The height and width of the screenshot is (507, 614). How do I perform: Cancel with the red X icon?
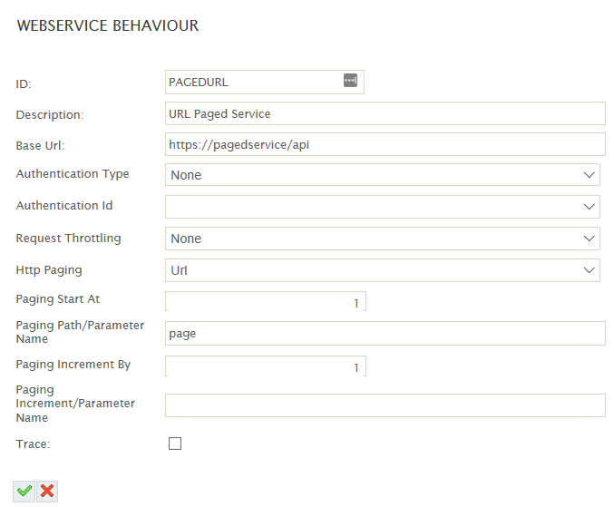click(x=47, y=491)
